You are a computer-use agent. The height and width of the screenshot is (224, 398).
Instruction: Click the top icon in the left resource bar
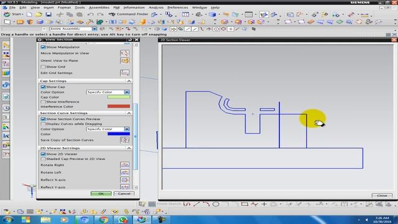click(6, 45)
